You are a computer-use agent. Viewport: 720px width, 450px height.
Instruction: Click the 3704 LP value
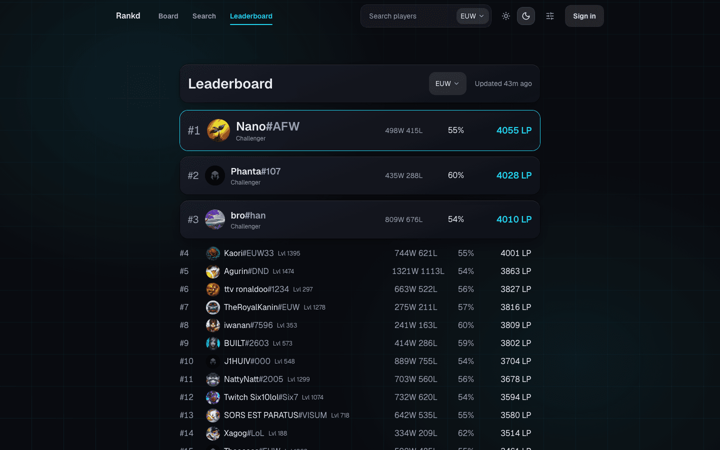pyautogui.click(x=516, y=361)
